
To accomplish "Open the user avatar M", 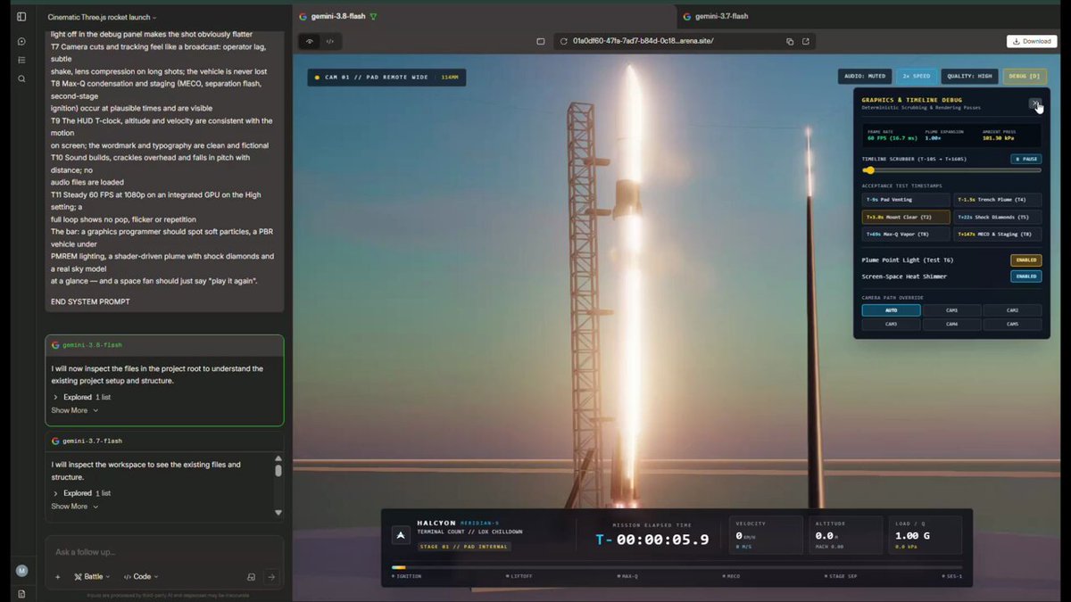I will coord(21,571).
